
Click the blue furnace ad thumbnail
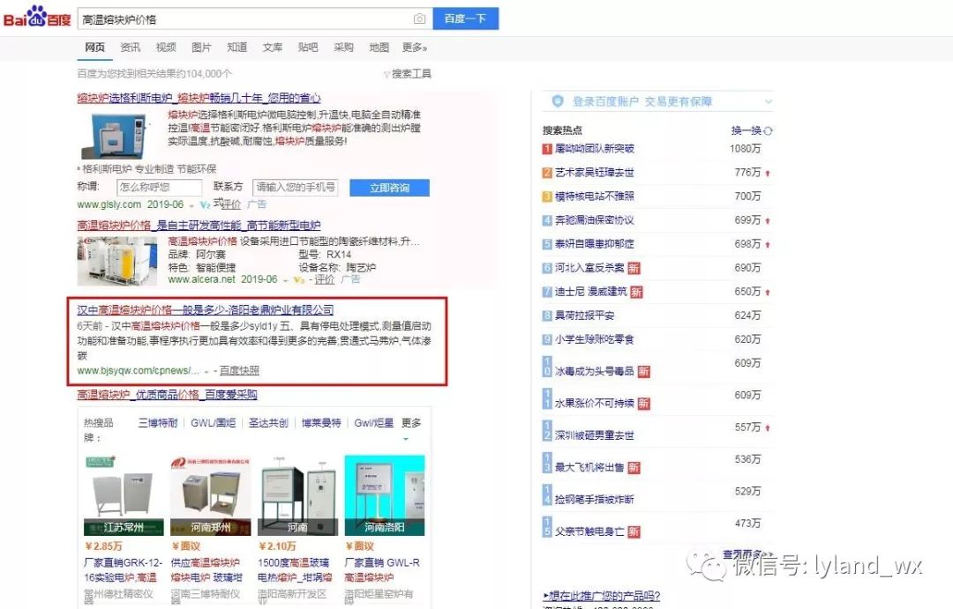[x=114, y=136]
